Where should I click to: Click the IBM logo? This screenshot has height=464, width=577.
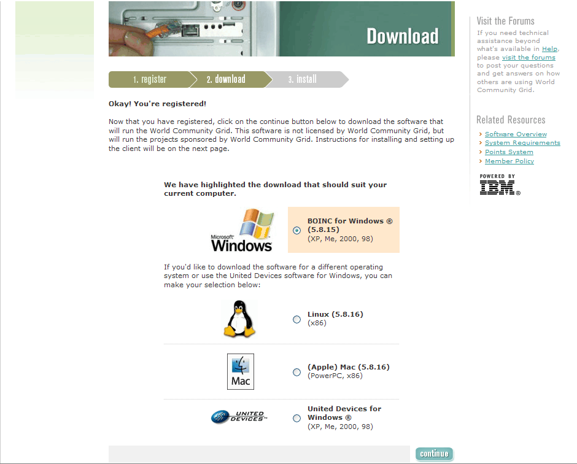[500, 188]
